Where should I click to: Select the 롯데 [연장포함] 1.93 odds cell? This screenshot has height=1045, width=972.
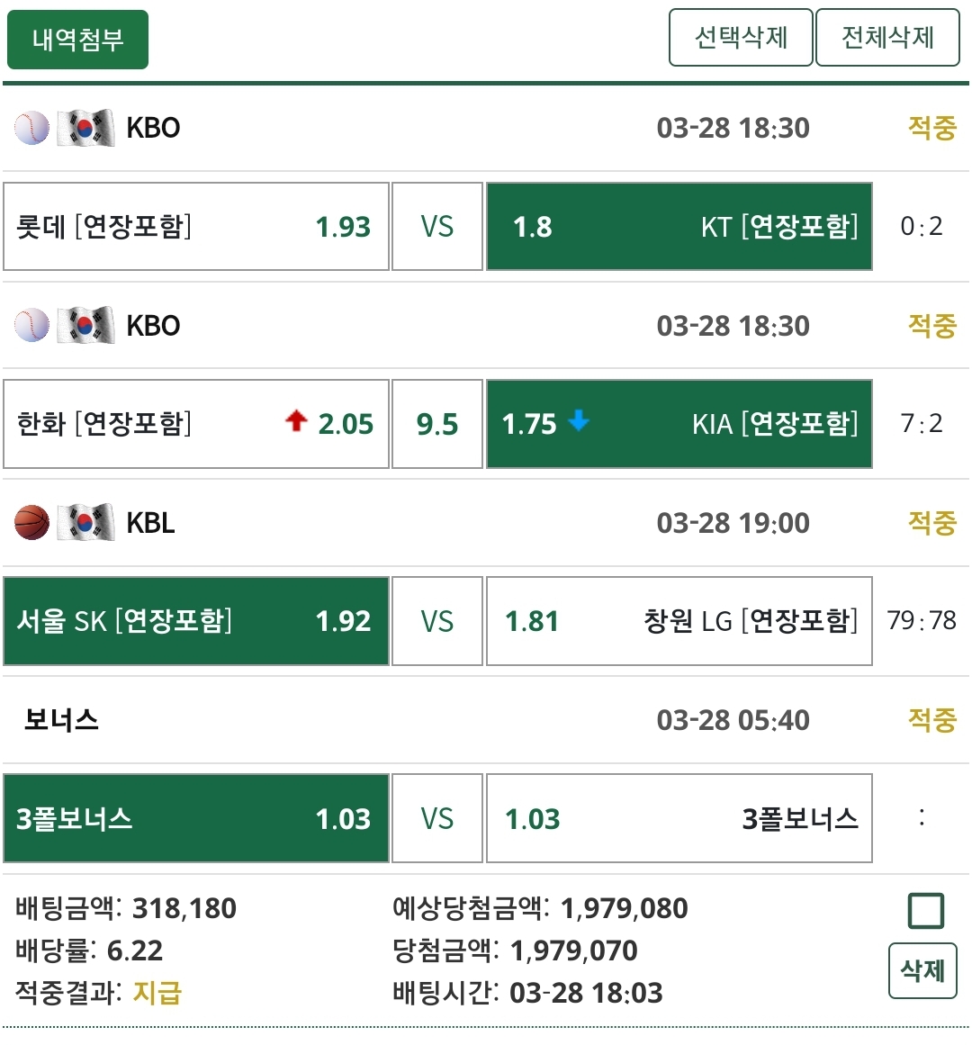pos(196,227)
